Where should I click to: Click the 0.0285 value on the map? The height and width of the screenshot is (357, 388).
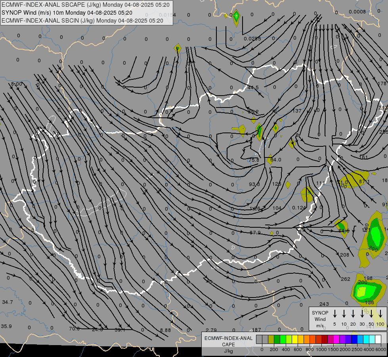[x=252, y=38]
